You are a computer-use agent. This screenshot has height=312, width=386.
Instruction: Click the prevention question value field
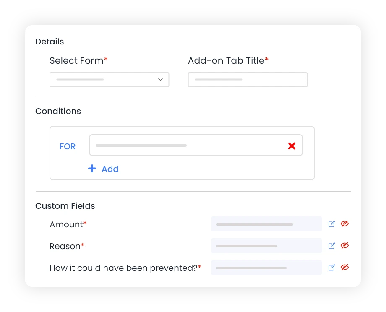(266, 268)
